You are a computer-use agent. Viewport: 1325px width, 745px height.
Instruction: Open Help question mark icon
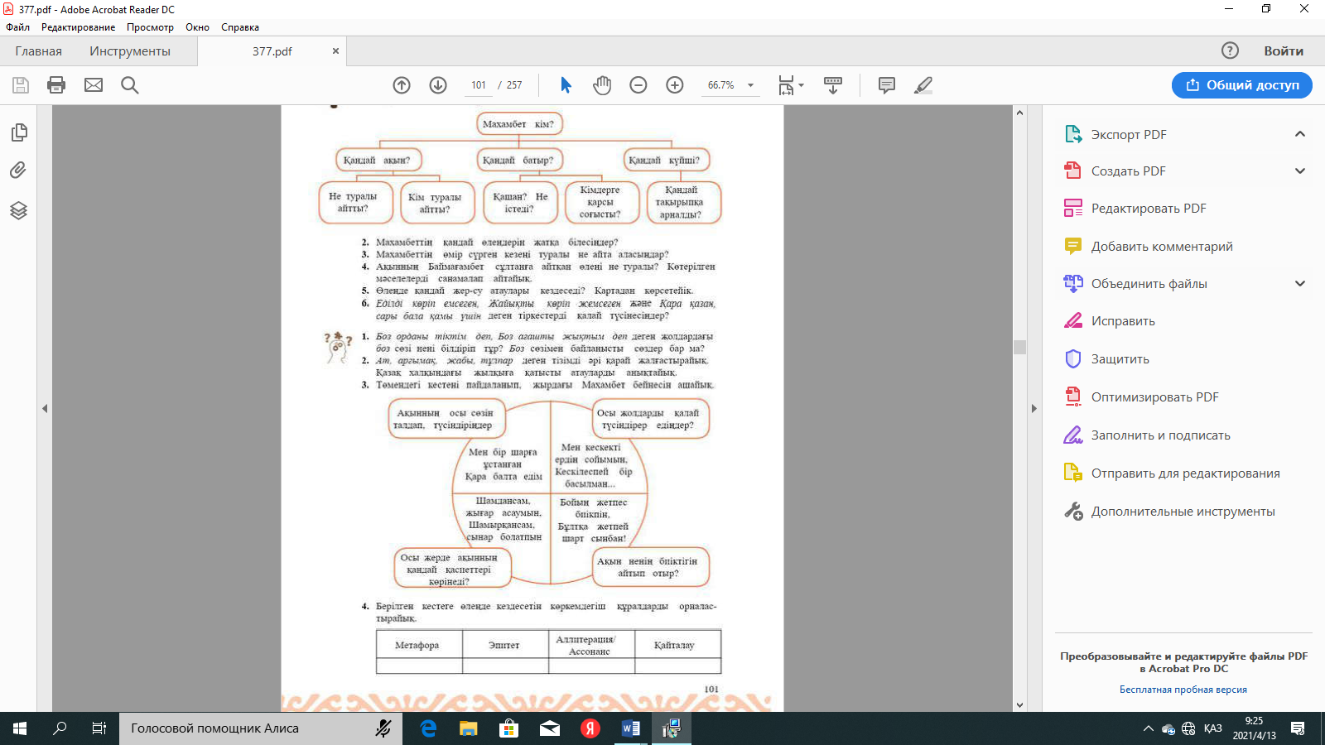[x=1231, y=50]
